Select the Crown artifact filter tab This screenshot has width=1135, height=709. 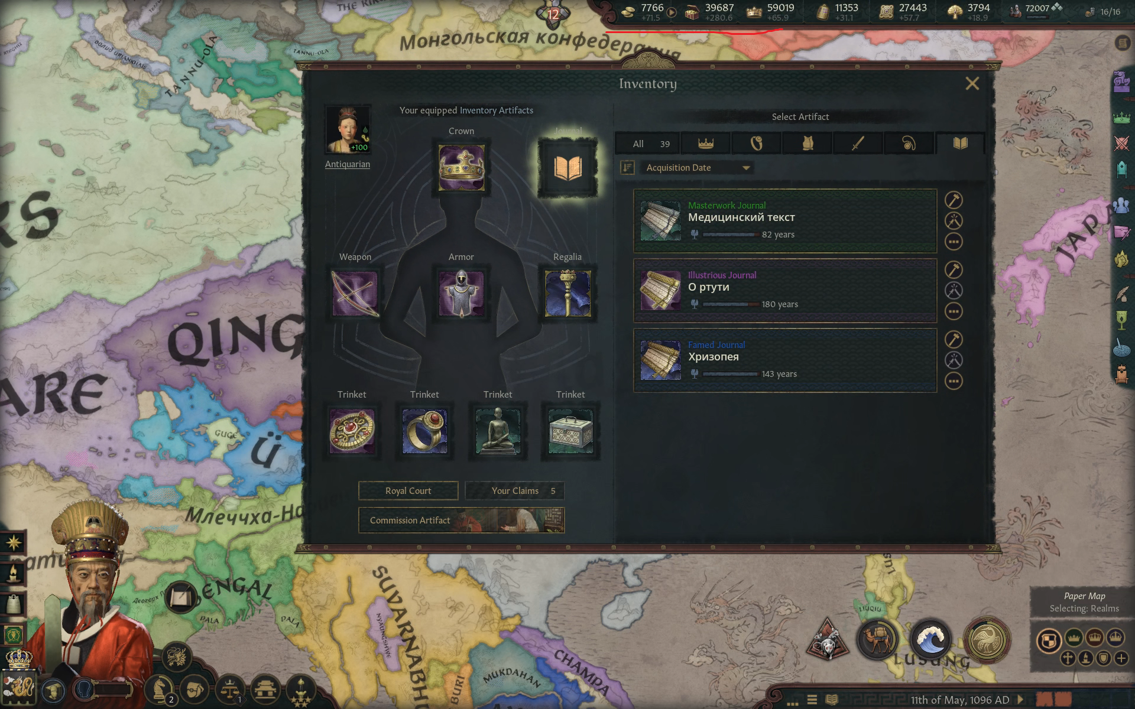click(x=706, y=144)
